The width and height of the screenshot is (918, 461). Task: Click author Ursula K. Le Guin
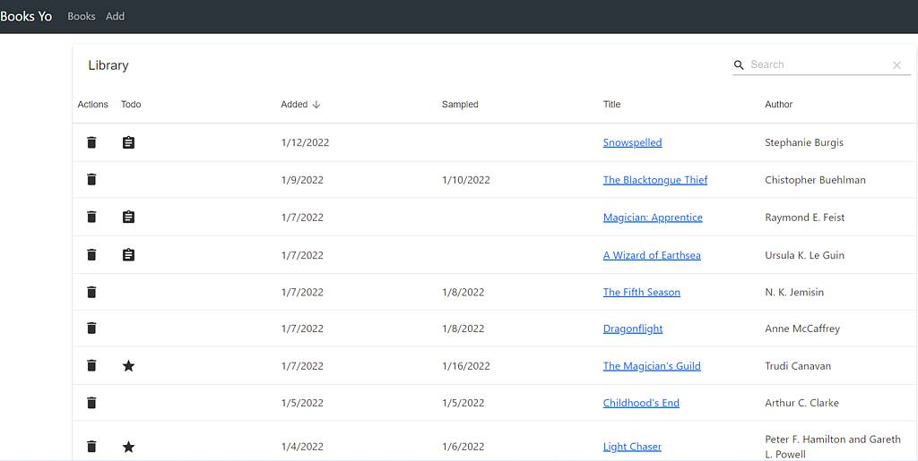[x=804, y=255]
